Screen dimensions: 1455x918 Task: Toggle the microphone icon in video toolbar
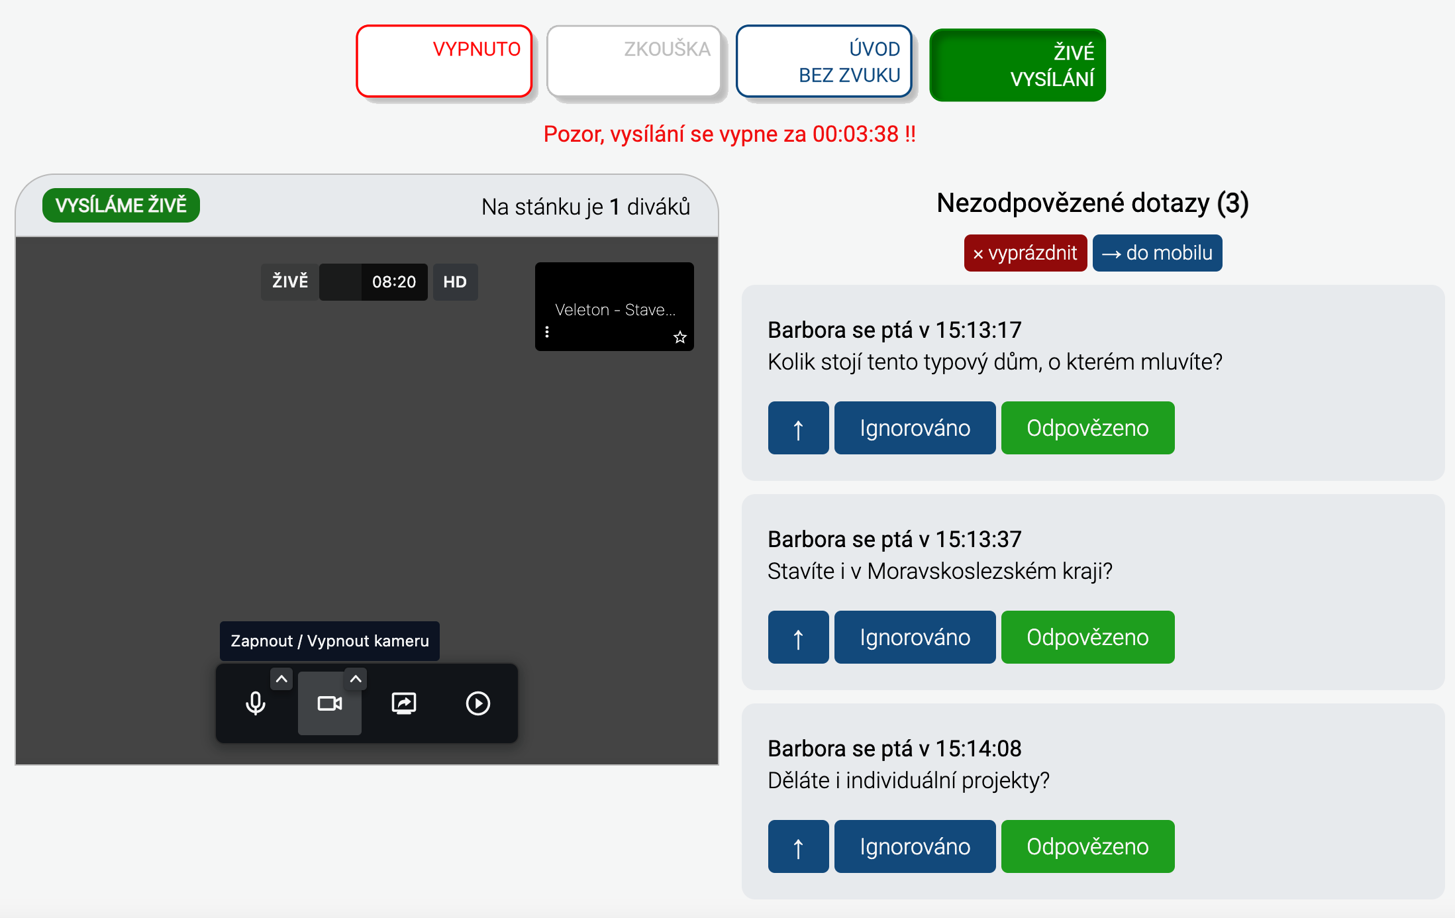256,703
